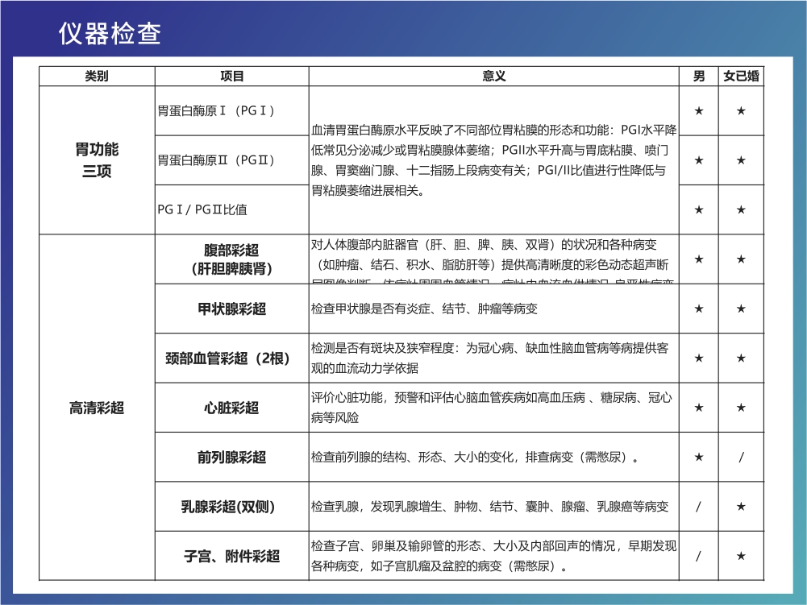Click the 高清彩超 category cell
Image resolution: width=807 pixels, height=605 pixels.
click(97, 408)
